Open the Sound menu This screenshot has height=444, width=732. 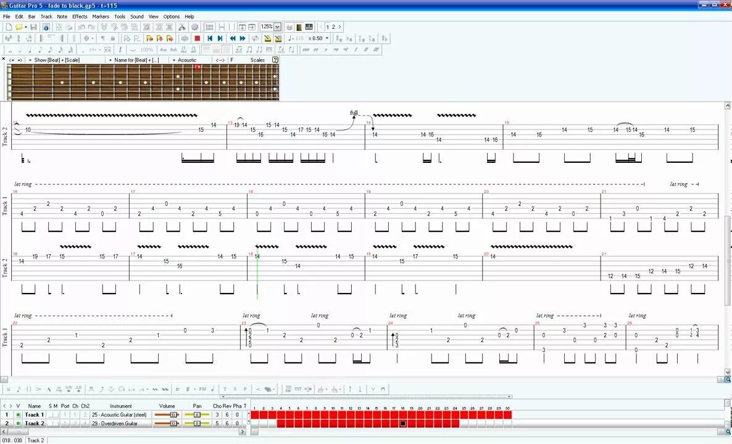(x=137, y=16)
